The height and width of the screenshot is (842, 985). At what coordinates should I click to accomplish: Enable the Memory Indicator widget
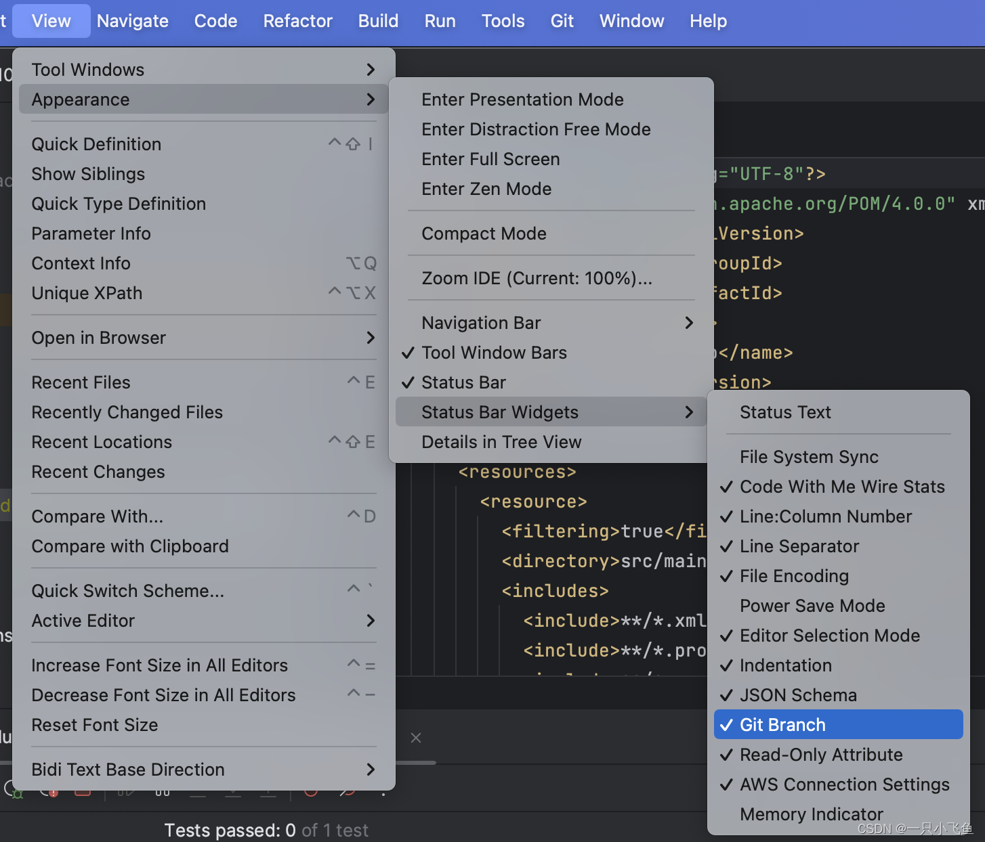pyautogui.click(x=839, y=814)
